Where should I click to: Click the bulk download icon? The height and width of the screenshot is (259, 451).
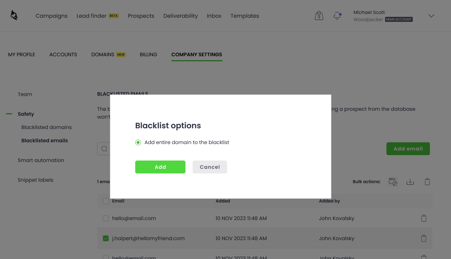coord(410,181)
